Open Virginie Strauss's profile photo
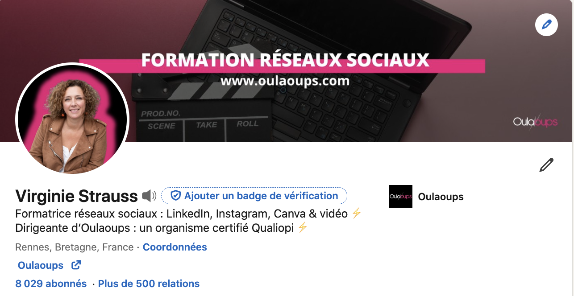The image size is (574, 296). tap(72, 119)
